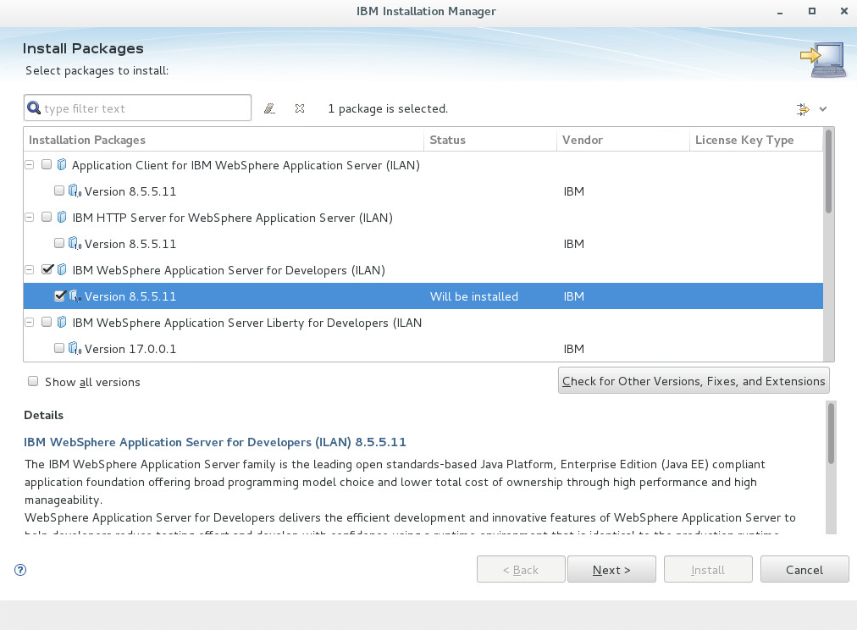Collapse the Application Client tree node
Image resolution: width=857 pixels, height=630 pixels.
30,164
